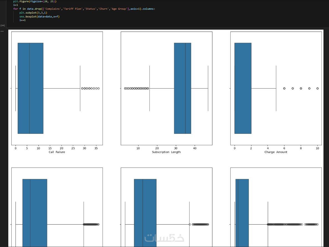Viewport: 329px width, 247px height.
Task: Click tick label 35 on Call Failure axis
Action: tap(96, 148)
